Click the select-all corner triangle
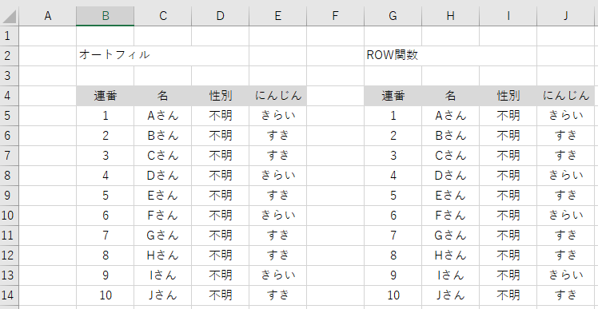The width and height of the screenshot is (598, 309). 10,16
